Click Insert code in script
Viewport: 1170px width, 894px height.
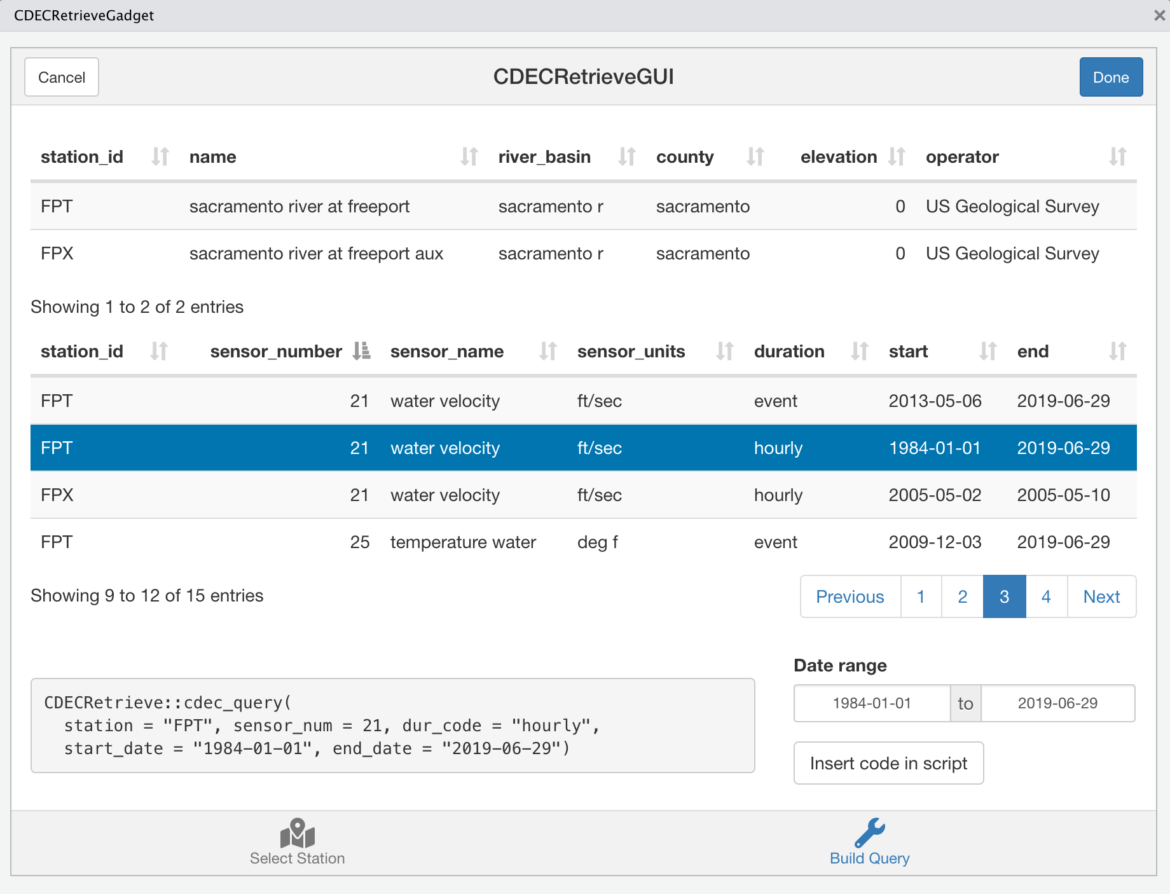click(888, 763)
